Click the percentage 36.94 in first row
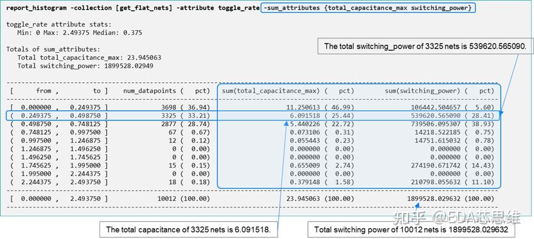The height and width of the screenshot is (239, 534). pos(198,108)
